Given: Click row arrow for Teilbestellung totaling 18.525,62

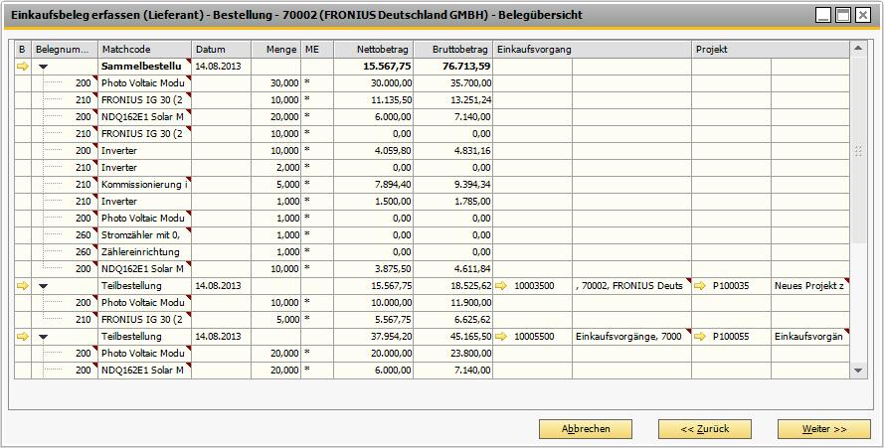Looking at the screenshot, I should pos(23,285).
